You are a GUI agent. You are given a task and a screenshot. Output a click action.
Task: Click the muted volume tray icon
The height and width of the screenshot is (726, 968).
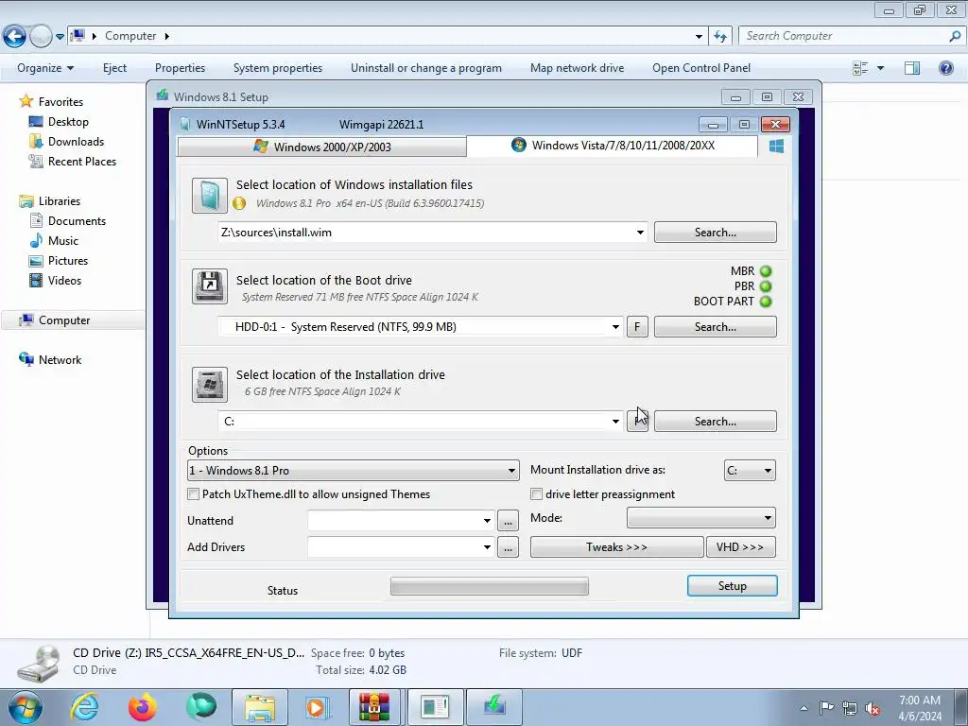click(873, 709)
